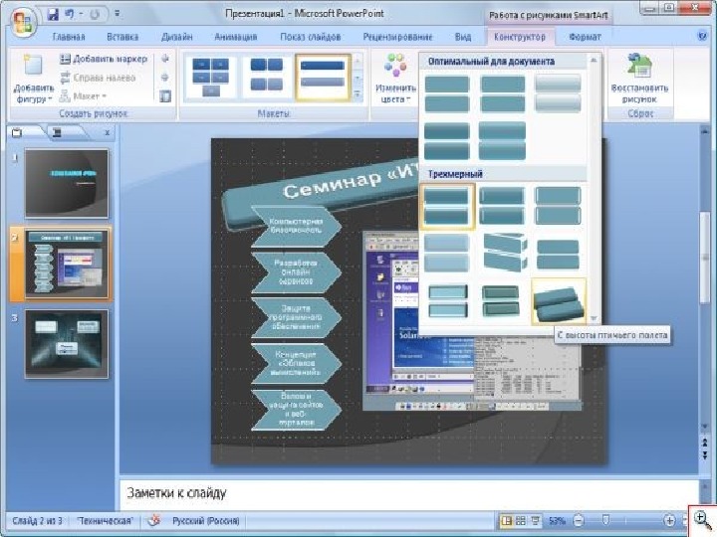
Task: Select the highlighted third layout thumbnail
Action: click(323, 77)
